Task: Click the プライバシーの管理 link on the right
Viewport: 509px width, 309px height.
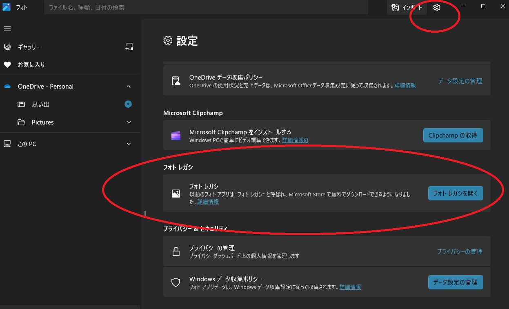Action: (x=460, y=251)
